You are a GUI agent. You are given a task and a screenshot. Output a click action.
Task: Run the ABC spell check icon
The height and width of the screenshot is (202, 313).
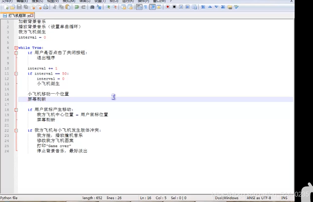point(236,7)
